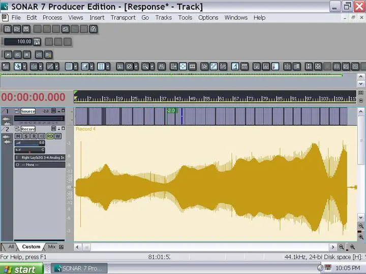Click the horizontal zoom in magnifier
Screen dimensions: 366x274
click(353, 247)
